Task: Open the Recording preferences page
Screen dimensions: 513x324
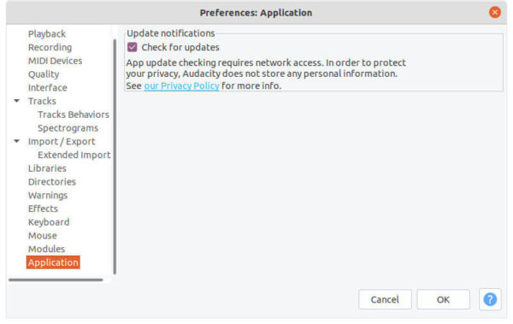Action: pos(50,47)
